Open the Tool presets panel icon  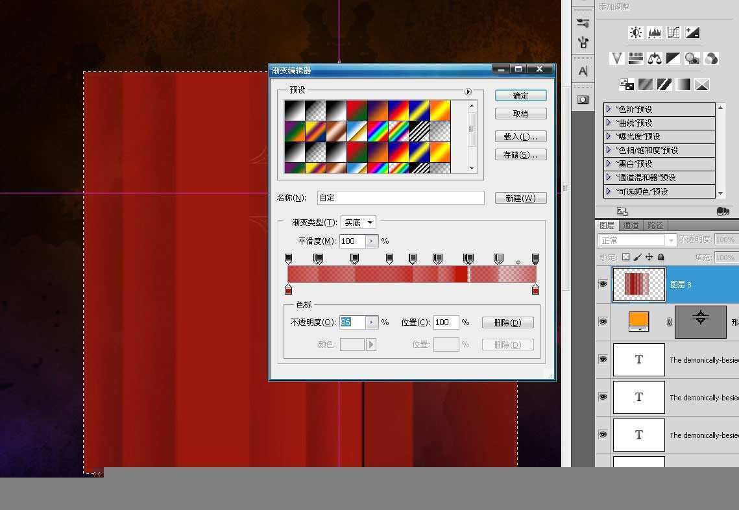[583, 42]
